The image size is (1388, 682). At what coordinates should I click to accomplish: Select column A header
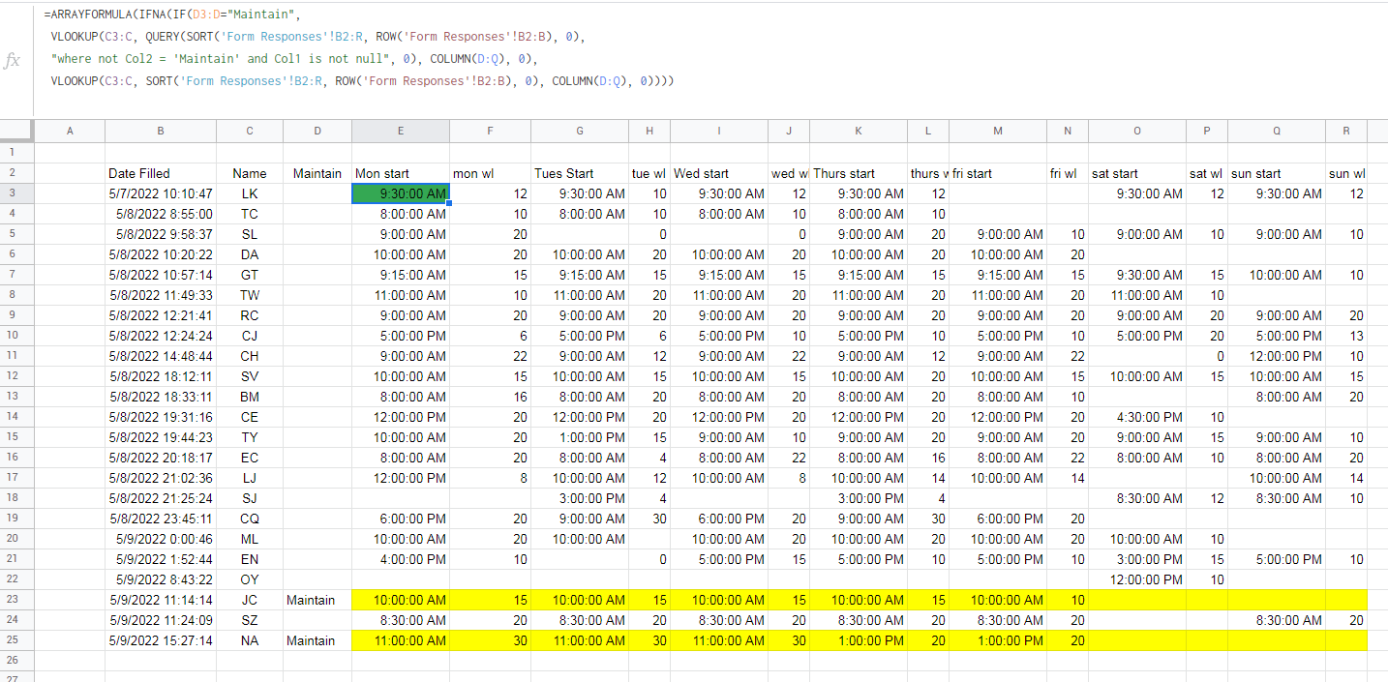(70, 131)
